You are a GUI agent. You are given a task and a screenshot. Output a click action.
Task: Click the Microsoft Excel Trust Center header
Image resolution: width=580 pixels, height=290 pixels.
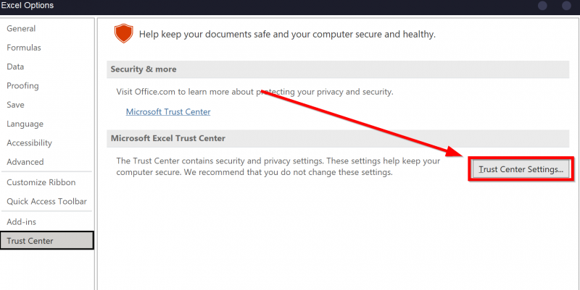click(x=167, y=138)
